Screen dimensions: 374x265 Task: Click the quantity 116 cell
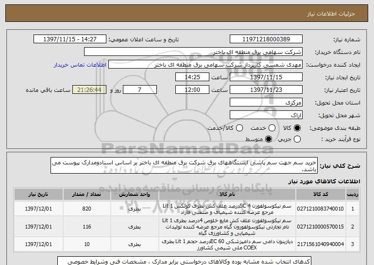[86, 227]
